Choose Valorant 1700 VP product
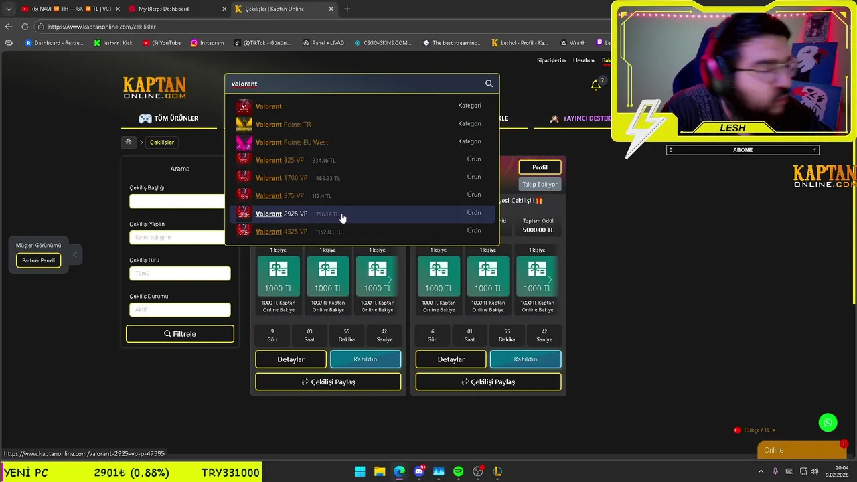This screenshot has height=482, width=857. (x=362, y=177)
